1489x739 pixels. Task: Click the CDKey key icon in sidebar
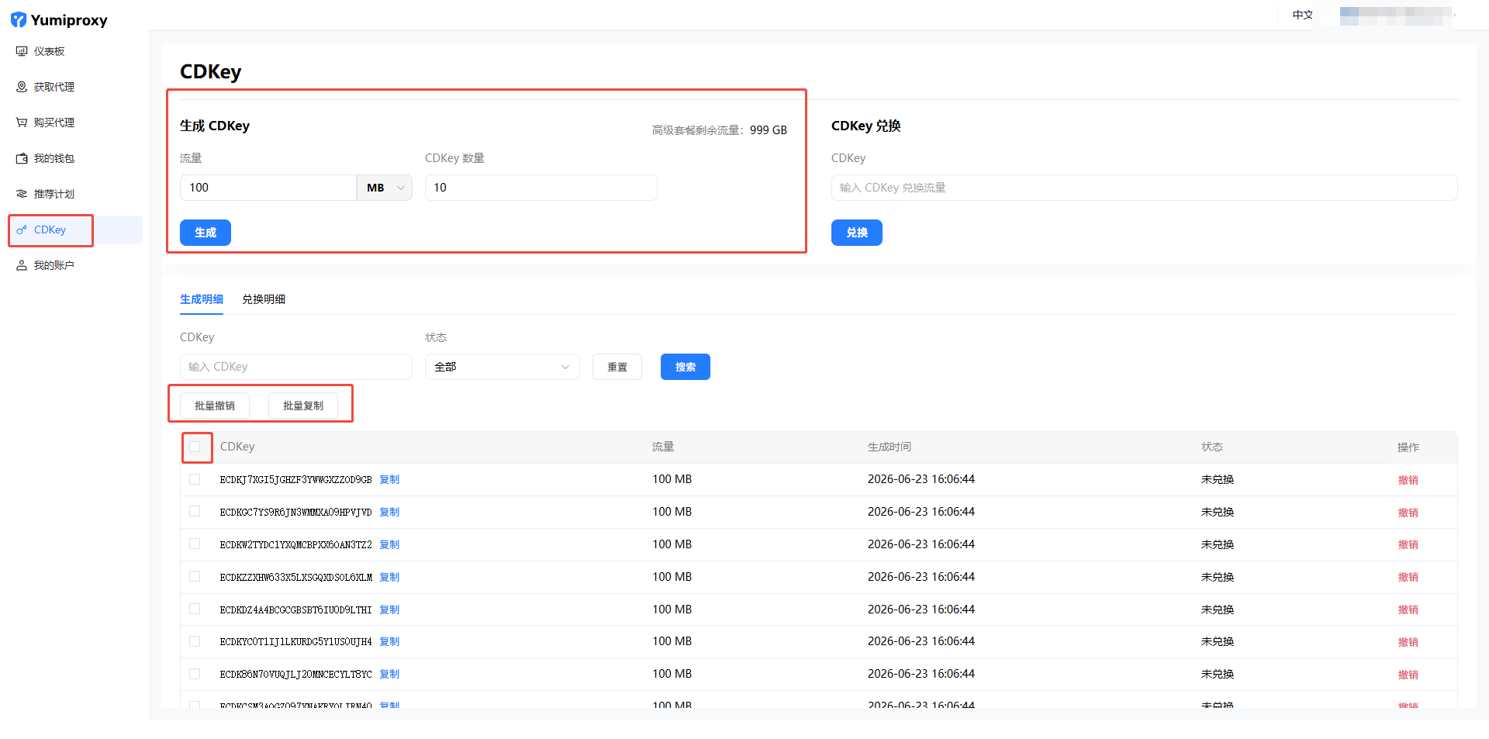[x=22, y=230]
